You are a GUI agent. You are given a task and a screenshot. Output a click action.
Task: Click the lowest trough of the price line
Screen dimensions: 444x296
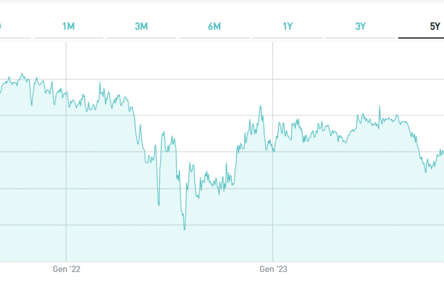point(184,230)
